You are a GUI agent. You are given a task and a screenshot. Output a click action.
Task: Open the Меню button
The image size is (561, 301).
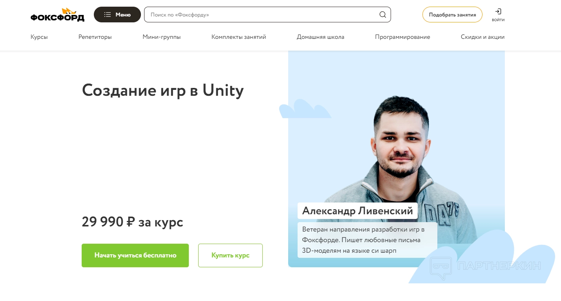click(x=117, y=15)
